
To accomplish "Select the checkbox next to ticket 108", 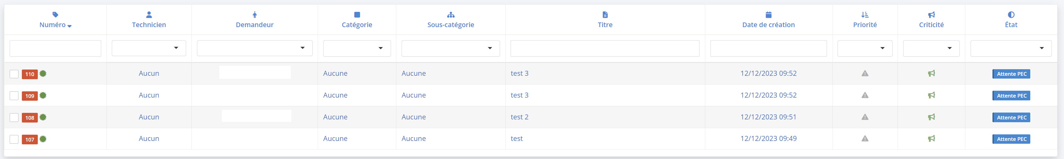I will point(14,118).
